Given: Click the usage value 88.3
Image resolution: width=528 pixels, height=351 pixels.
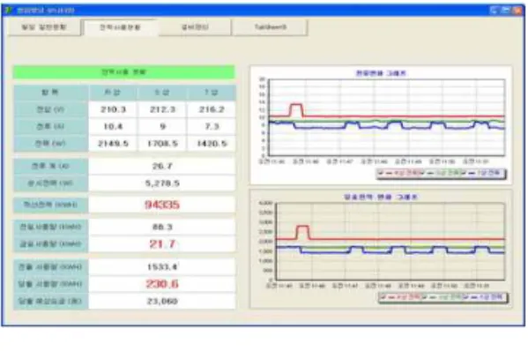Looking at the screenshot, I should pos(162,227).
